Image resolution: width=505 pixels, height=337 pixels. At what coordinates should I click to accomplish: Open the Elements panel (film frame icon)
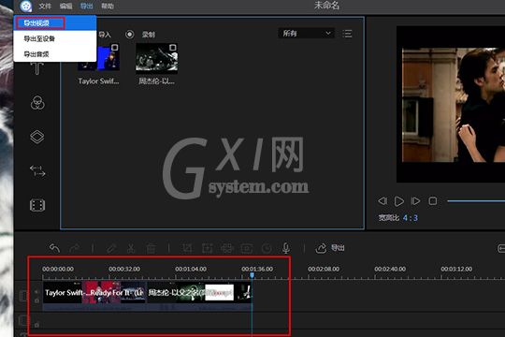pos(37,205)
